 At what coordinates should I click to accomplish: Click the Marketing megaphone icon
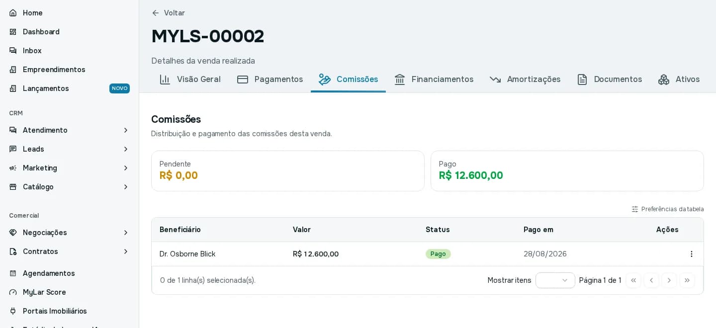(x=13, y=168)
